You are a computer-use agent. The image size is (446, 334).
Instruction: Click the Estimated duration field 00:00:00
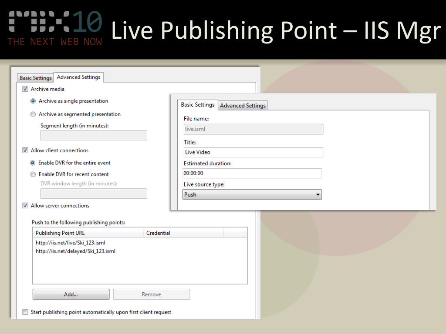(x=252, y=173)
